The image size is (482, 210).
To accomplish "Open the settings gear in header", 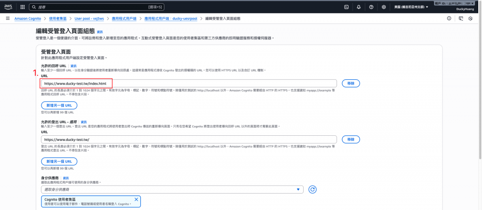I will pos(384,7).
